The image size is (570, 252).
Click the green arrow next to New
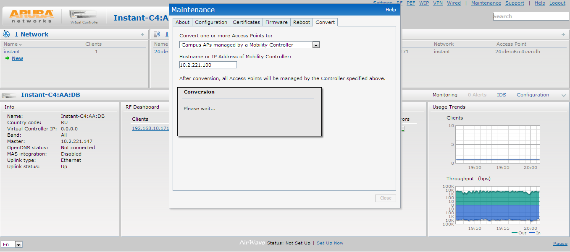[x=7, y=58]
